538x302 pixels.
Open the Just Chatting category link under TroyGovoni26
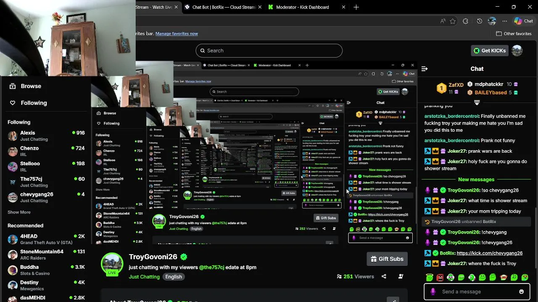144,277
